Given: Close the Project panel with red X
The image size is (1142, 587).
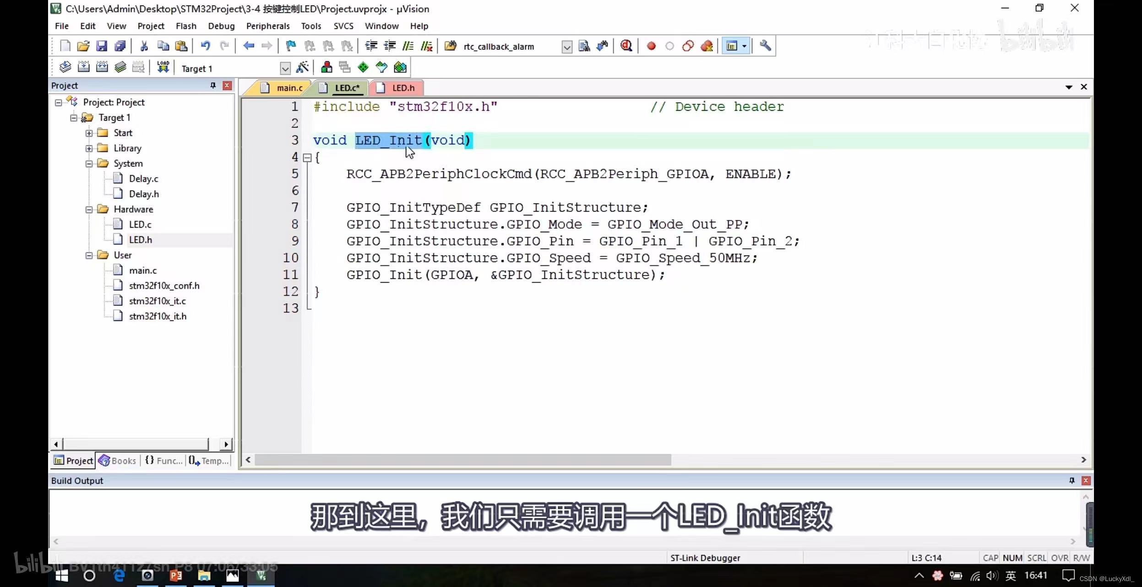Looking at the screenshot, I should pos(227,85).
